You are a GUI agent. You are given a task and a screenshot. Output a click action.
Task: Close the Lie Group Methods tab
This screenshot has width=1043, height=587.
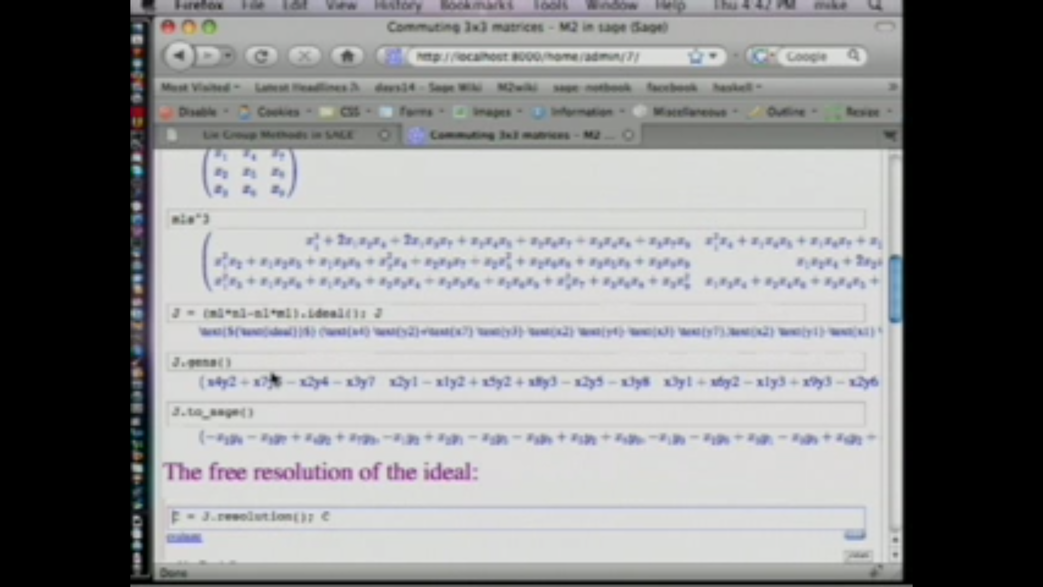tap(384, 135)
